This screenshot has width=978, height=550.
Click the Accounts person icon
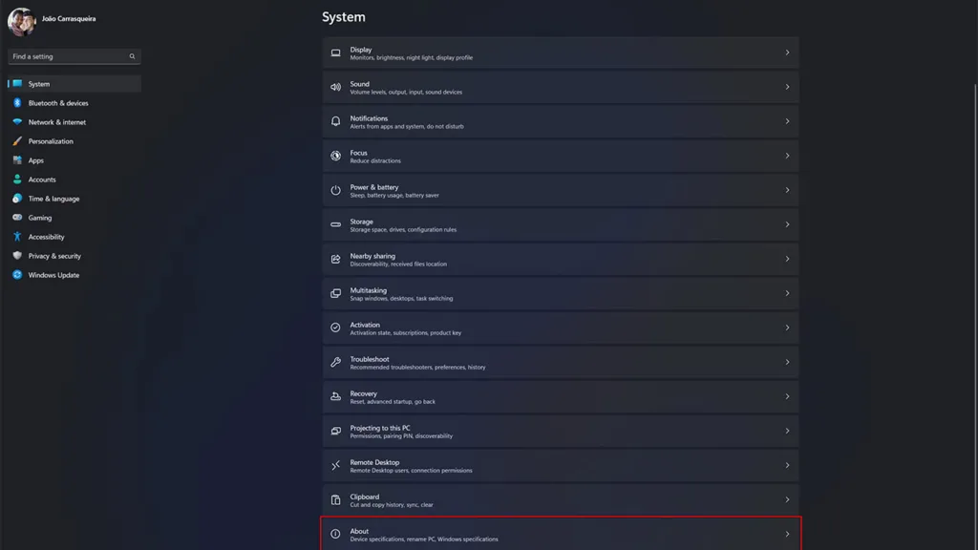click(x=17, y=180)
